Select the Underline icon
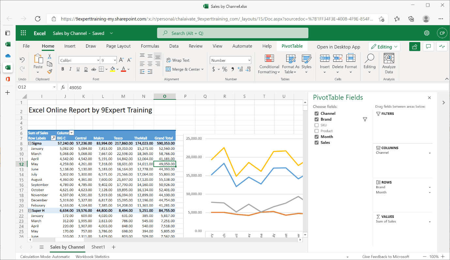Viewport: 450px width, 260px height. [78, 69]
